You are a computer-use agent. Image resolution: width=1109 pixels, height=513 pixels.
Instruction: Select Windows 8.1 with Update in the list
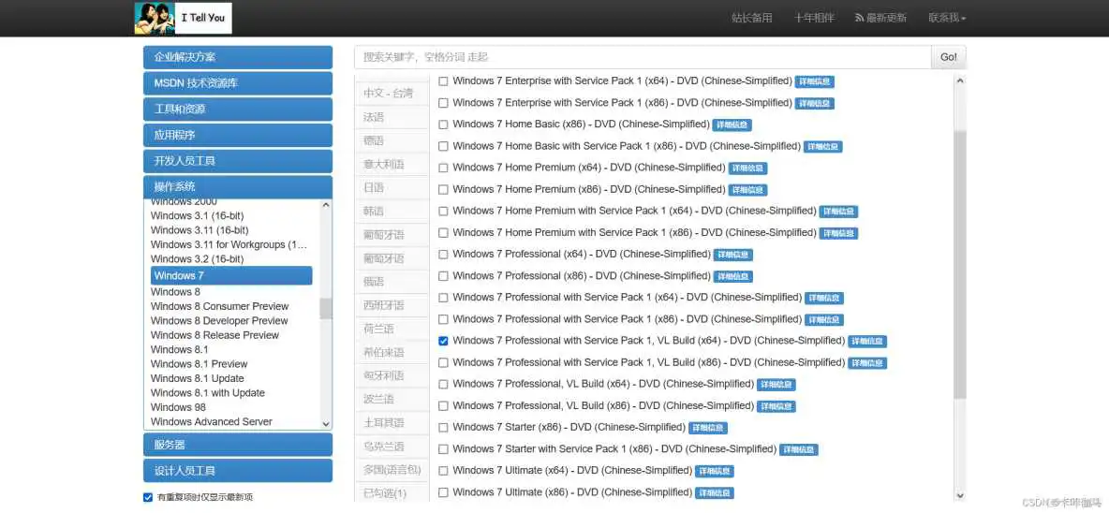[x=208, y=393]
